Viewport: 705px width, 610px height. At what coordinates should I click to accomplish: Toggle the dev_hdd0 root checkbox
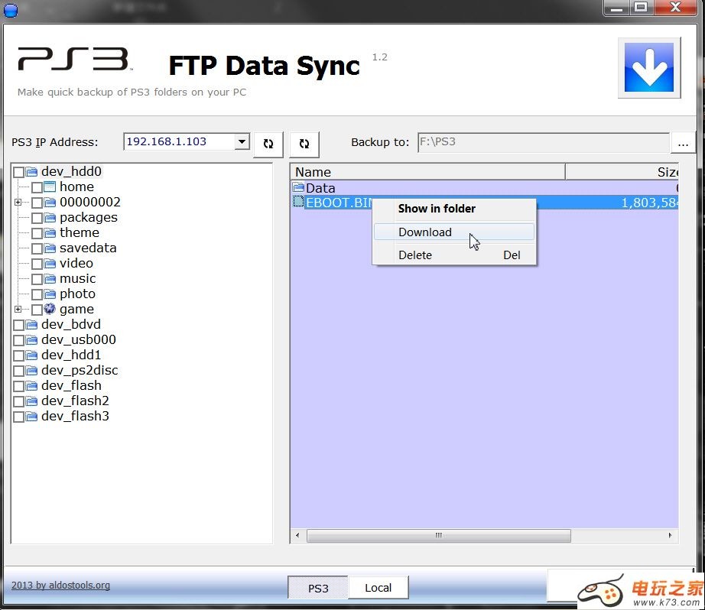coord(18,172)
